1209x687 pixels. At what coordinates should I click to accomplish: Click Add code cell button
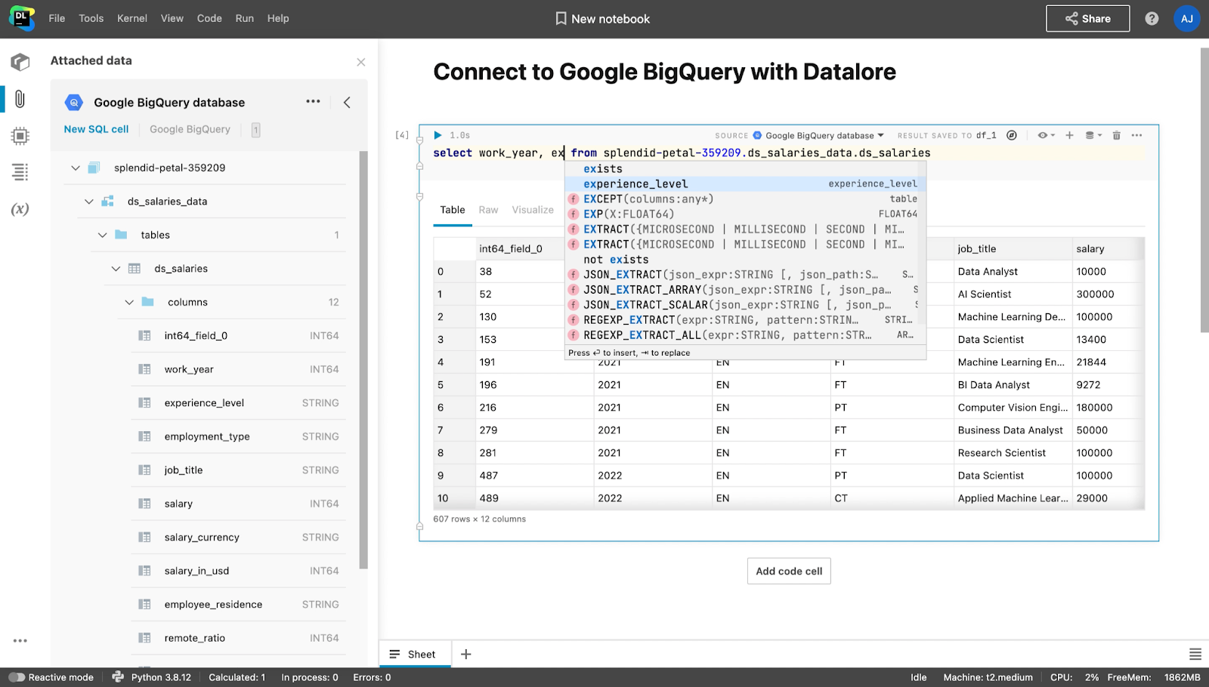point(789,571)
